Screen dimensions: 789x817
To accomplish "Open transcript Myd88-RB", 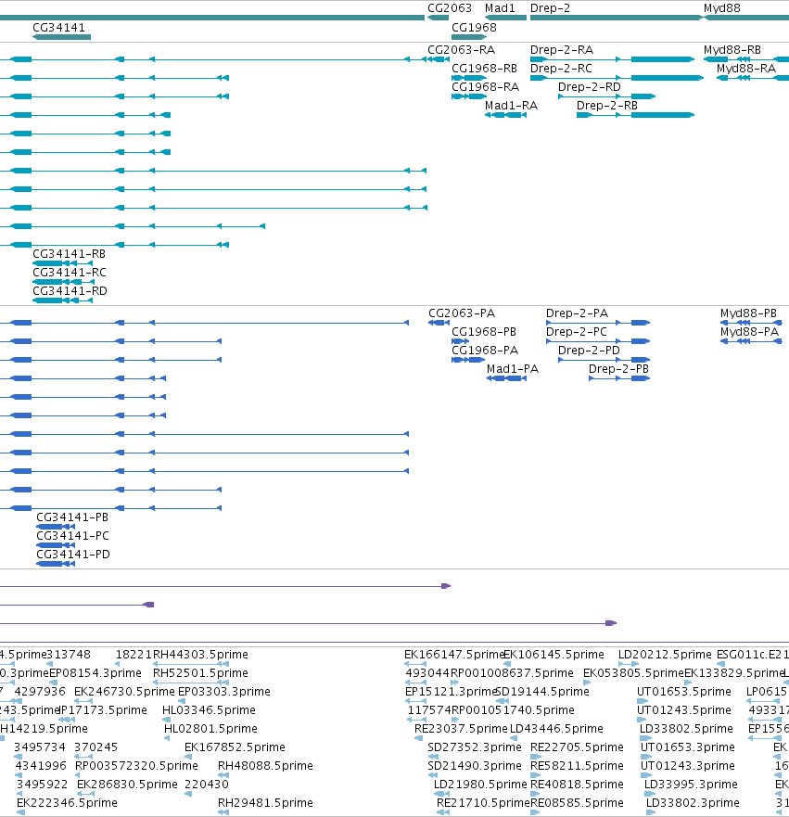I will click(732, 50).
